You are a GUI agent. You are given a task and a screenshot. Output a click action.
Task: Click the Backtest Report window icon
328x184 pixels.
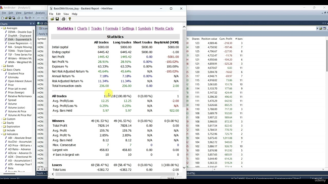click(51, 8)
